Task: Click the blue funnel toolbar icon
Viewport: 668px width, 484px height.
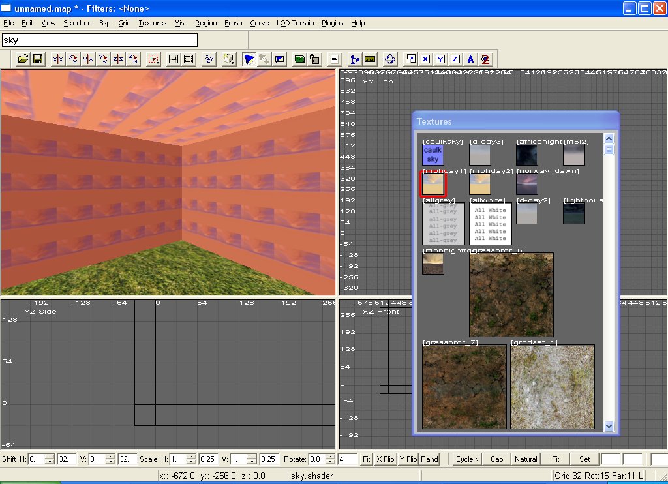Action: point(249,59)
